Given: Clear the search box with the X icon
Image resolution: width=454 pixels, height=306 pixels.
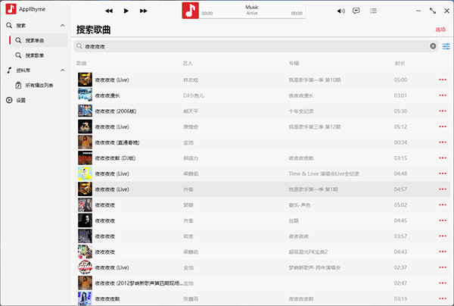Looking at the screenshot, I should coord(433,46).
